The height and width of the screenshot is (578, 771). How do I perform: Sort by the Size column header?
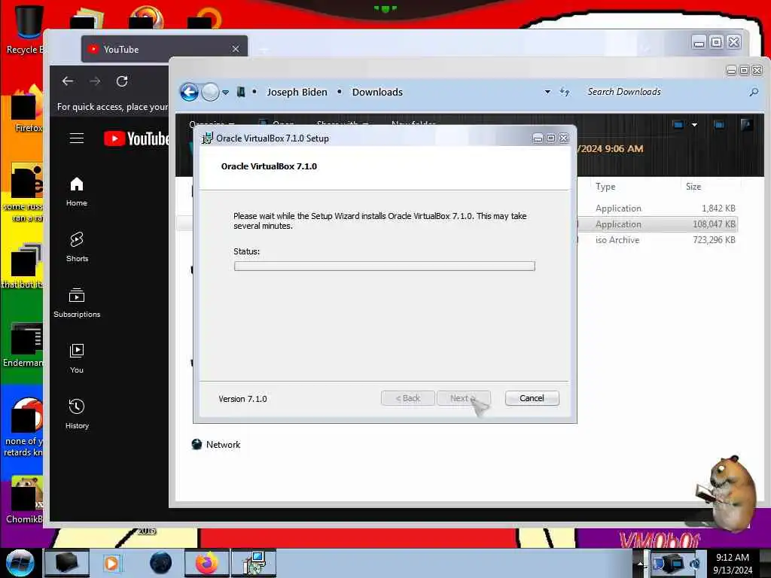tap(693, 187)
